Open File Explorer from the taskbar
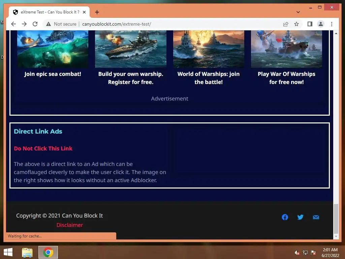 point(27,252)
